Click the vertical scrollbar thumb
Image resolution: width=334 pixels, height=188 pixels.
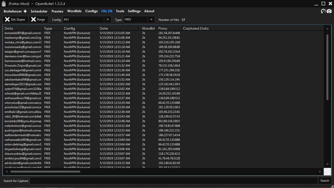click(327, 67)
